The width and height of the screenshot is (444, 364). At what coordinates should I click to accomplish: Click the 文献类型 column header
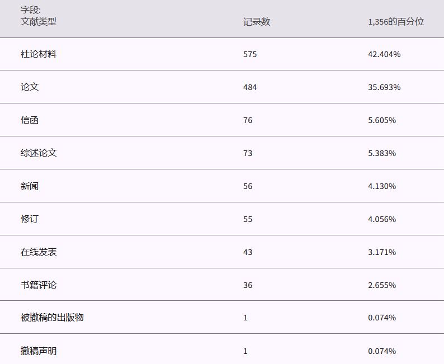[x=39, y=22]
